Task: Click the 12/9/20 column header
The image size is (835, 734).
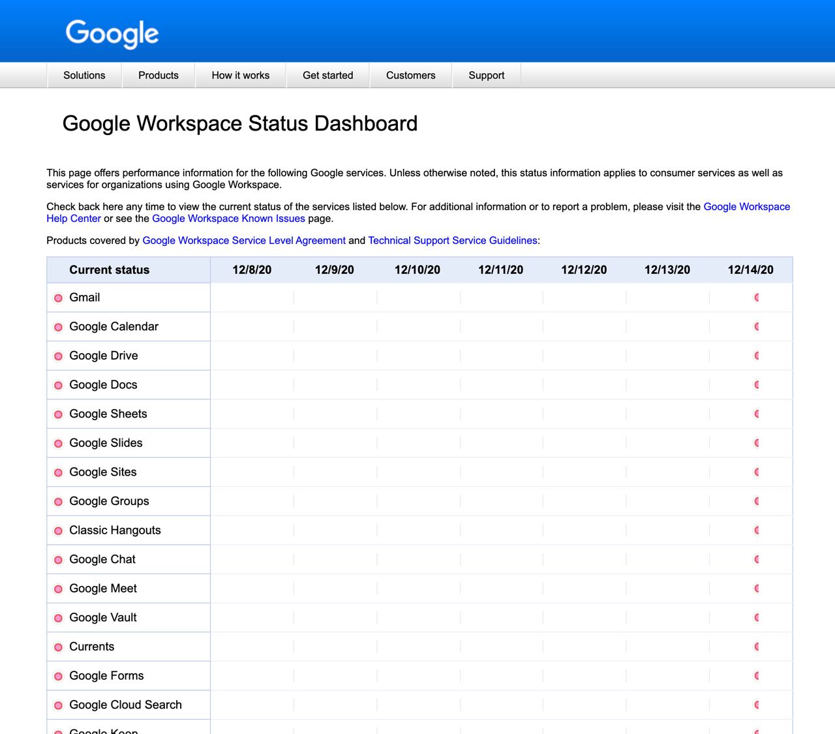Action: click(x=335, y=270)
